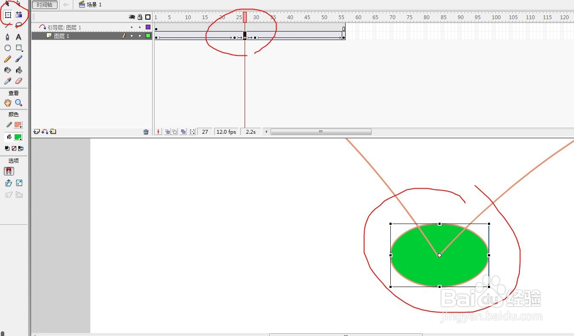Click the fill bucket icon
The width and height of the screenshot is (574, 336).
9,137
